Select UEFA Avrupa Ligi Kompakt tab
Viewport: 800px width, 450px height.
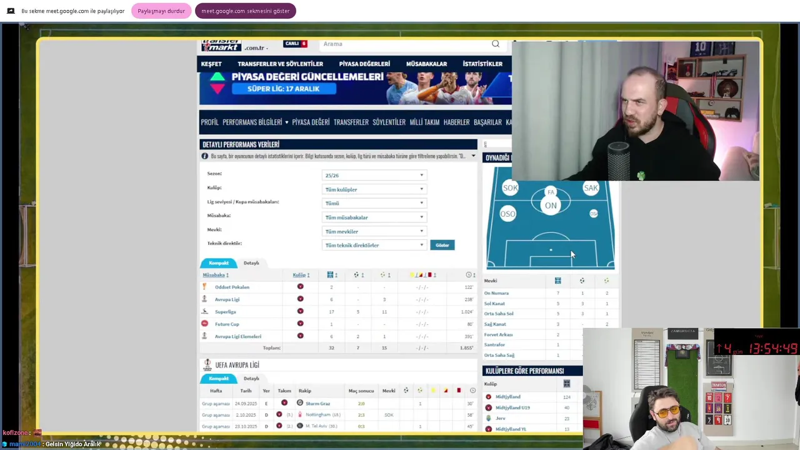coord(219,379)
